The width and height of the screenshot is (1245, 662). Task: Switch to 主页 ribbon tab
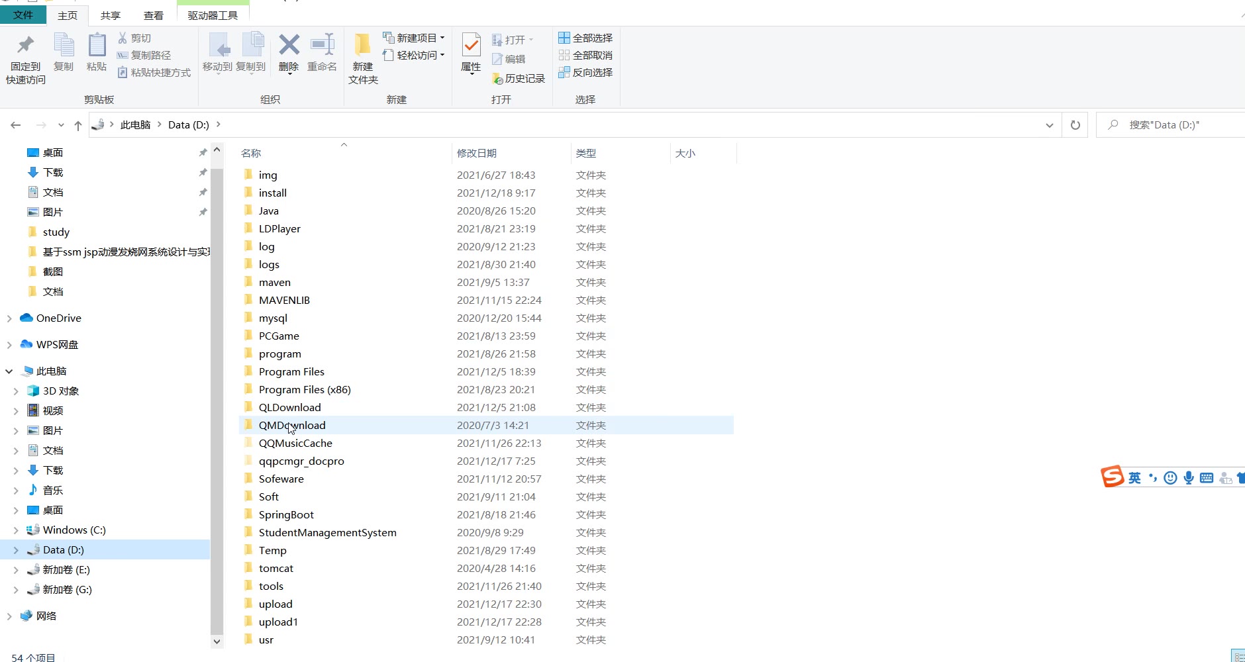click(x=68, y=15)
